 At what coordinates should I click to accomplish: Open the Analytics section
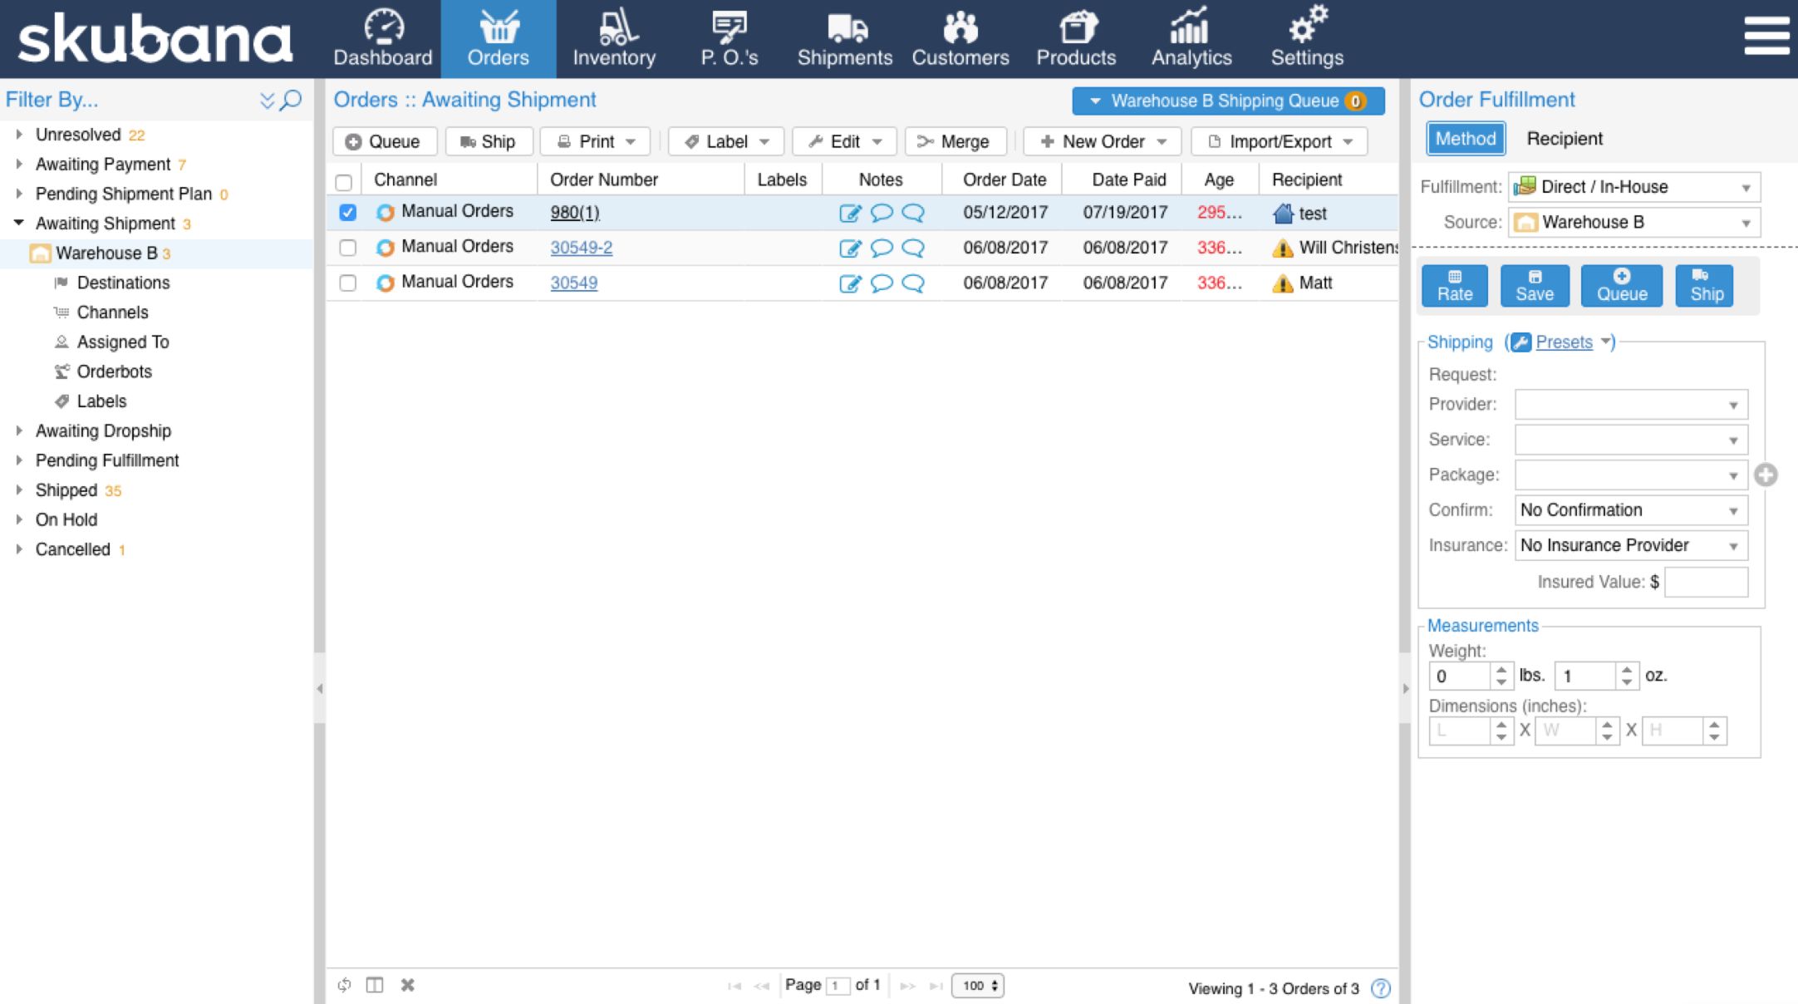click(x=1191, y=39)
